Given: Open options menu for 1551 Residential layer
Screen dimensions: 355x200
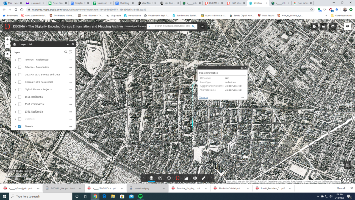Looking at the screenshot, I should 70,112.
